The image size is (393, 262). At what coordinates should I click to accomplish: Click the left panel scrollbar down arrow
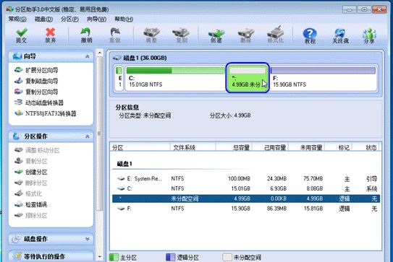100,256
